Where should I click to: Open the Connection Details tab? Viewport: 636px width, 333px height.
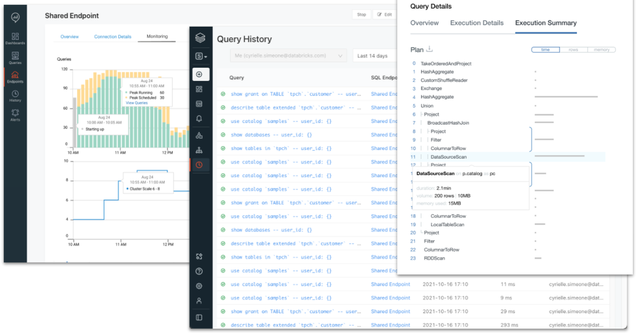coord(113,36)
